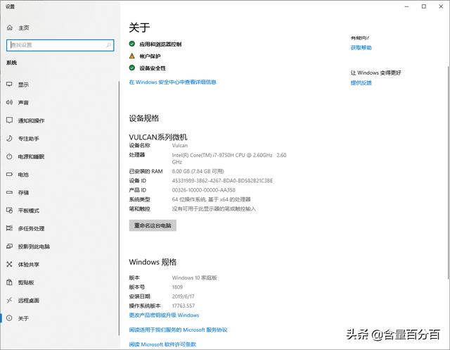Click version number value 1809

[x=177, y=287]
